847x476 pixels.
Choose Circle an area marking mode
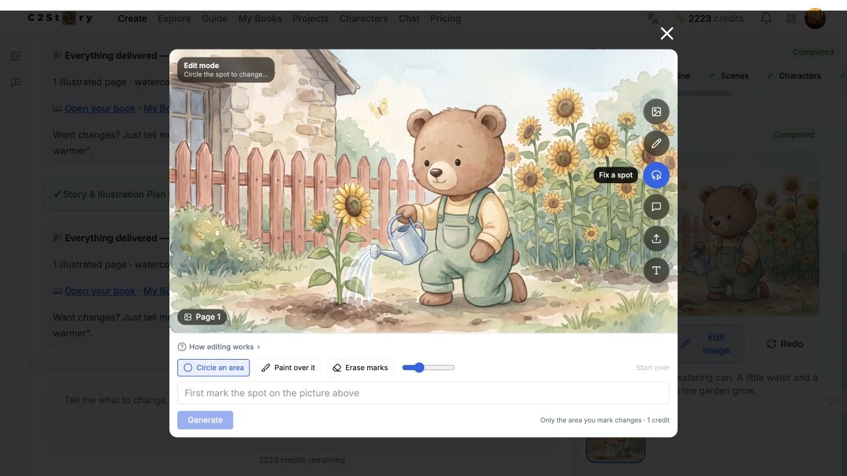tap(214, 368)
